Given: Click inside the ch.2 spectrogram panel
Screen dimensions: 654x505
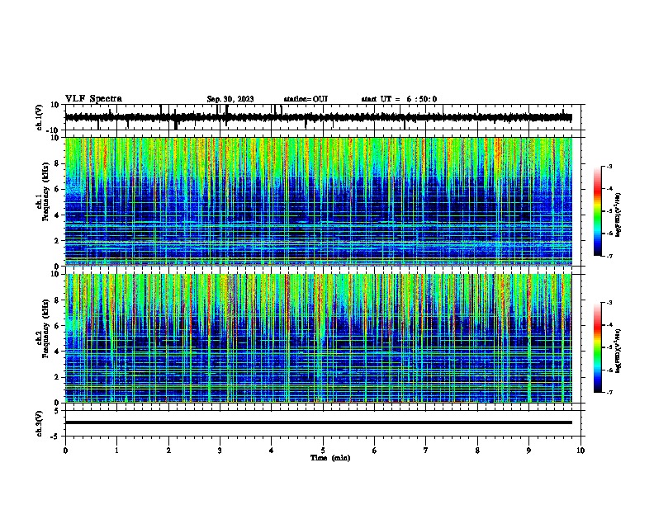Looking at the screenshot, I should (x=318, y=338).
